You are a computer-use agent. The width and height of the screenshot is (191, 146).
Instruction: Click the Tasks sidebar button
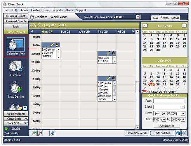coord(16,27)
